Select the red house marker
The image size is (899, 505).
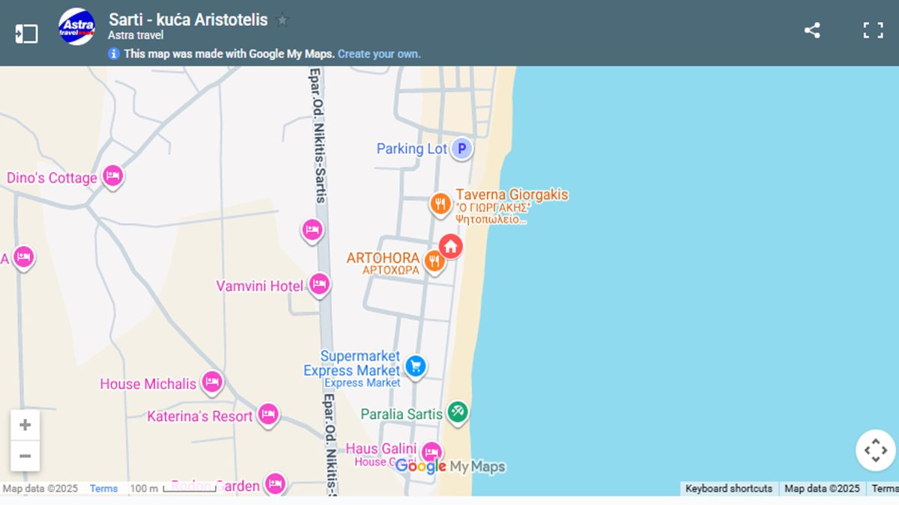450,245
